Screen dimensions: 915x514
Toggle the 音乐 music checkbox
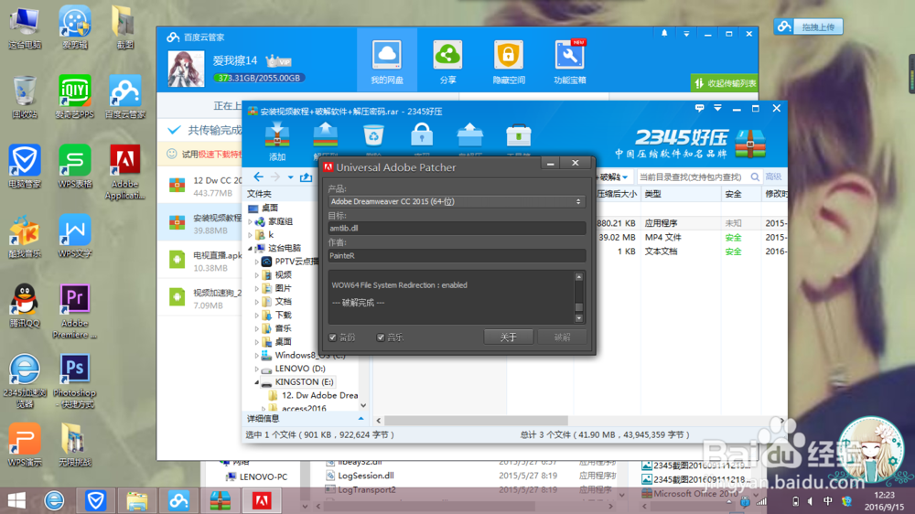381,337
